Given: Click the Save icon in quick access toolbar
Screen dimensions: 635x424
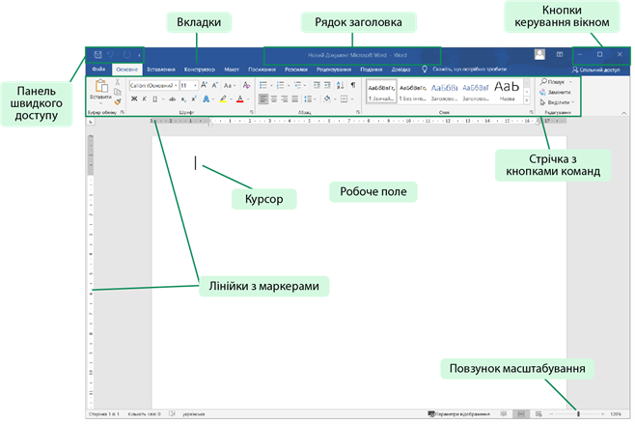Looking at the screenshot, I should click(98, 55).
